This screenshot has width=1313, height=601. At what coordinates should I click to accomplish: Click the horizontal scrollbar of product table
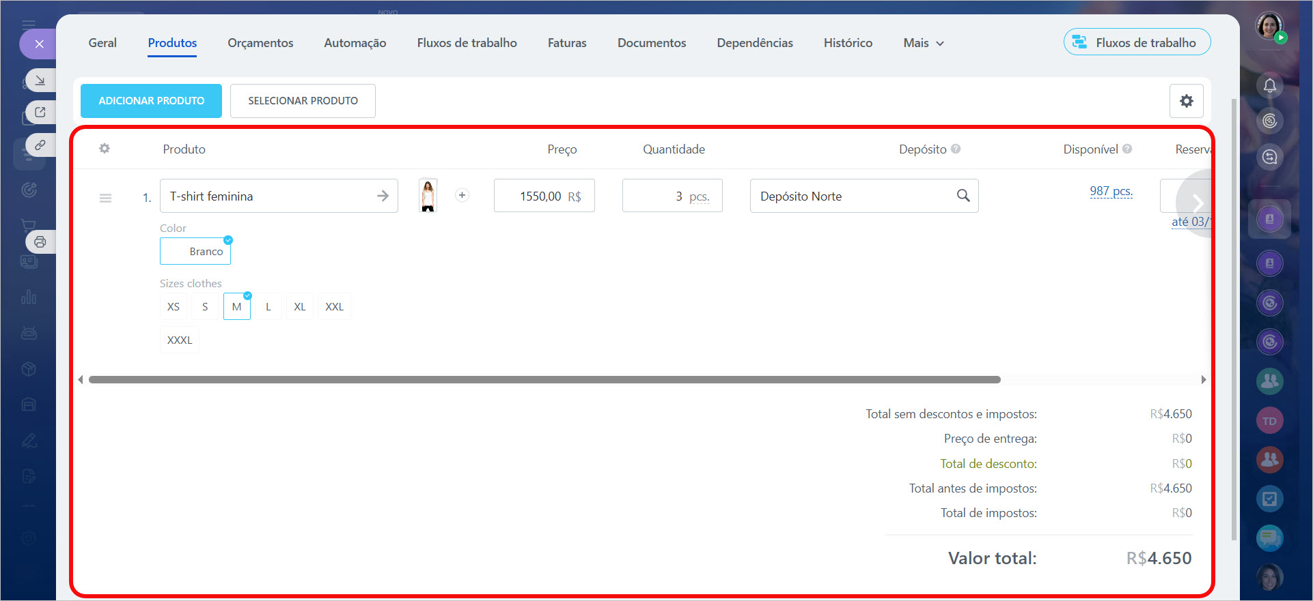tap(544, 380)
